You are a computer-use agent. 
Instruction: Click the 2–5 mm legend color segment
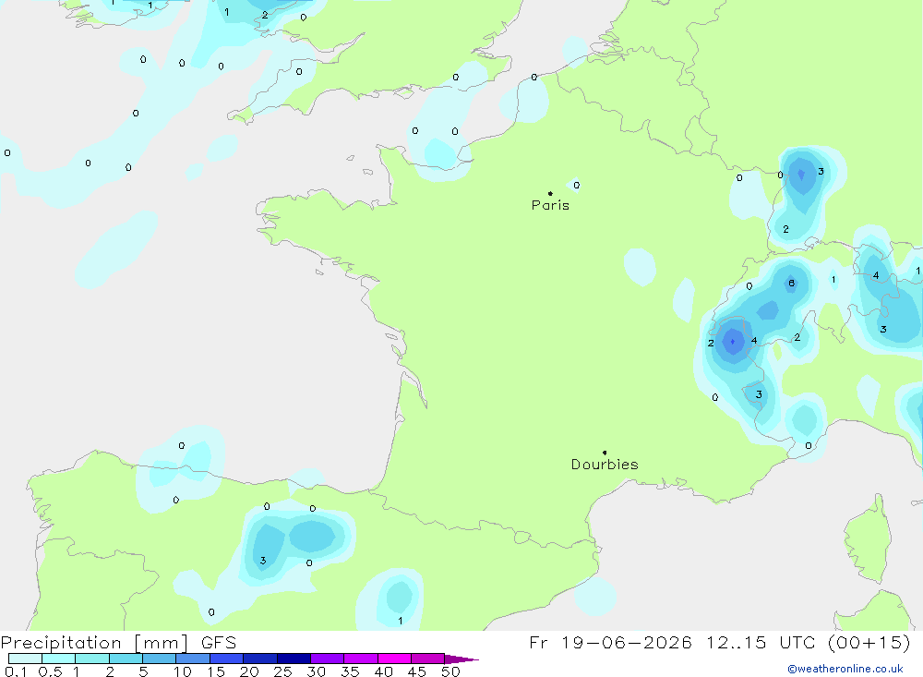(126, 659)
